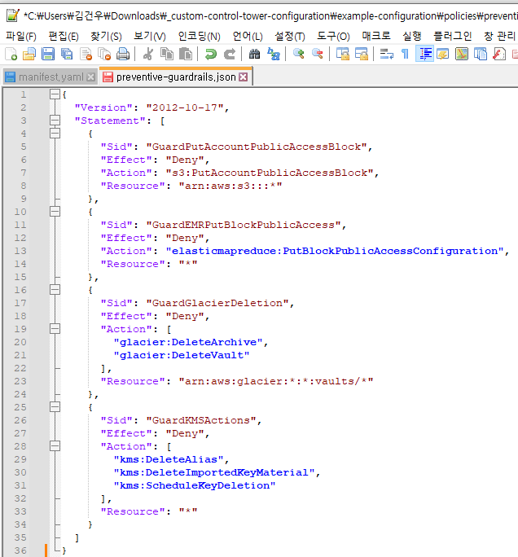The width and height of the screenshot is (518, 557).
Task: Click the "2012-10-17" version value
Action: pyautogui.click(x=185, y=107)
